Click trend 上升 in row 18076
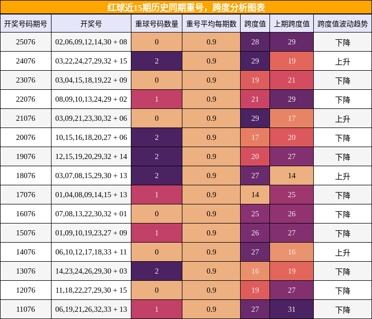This screenshot has height=319, width=372. click(x=343, y=176)
